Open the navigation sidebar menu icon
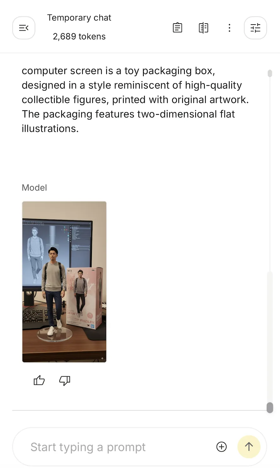This screenshot has width=280, height=468. click(24, 28)
